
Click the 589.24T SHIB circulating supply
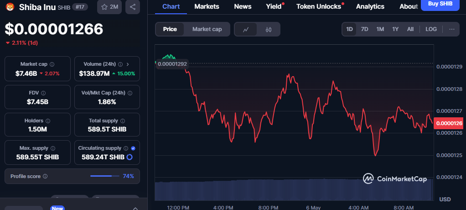point(103,157)
